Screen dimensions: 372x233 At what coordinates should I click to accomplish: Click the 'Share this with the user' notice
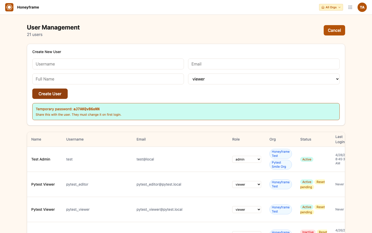pos(79,115)
